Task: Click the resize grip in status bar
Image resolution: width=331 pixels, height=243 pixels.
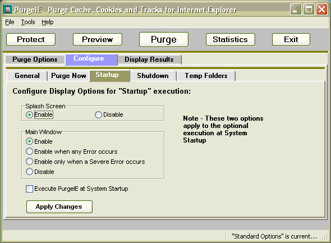Action: pyautogui.click(x=325, y=237)
